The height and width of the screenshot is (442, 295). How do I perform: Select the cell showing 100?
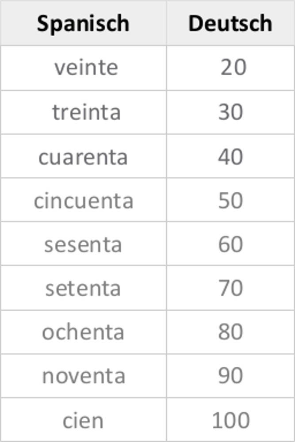(230, 420)
